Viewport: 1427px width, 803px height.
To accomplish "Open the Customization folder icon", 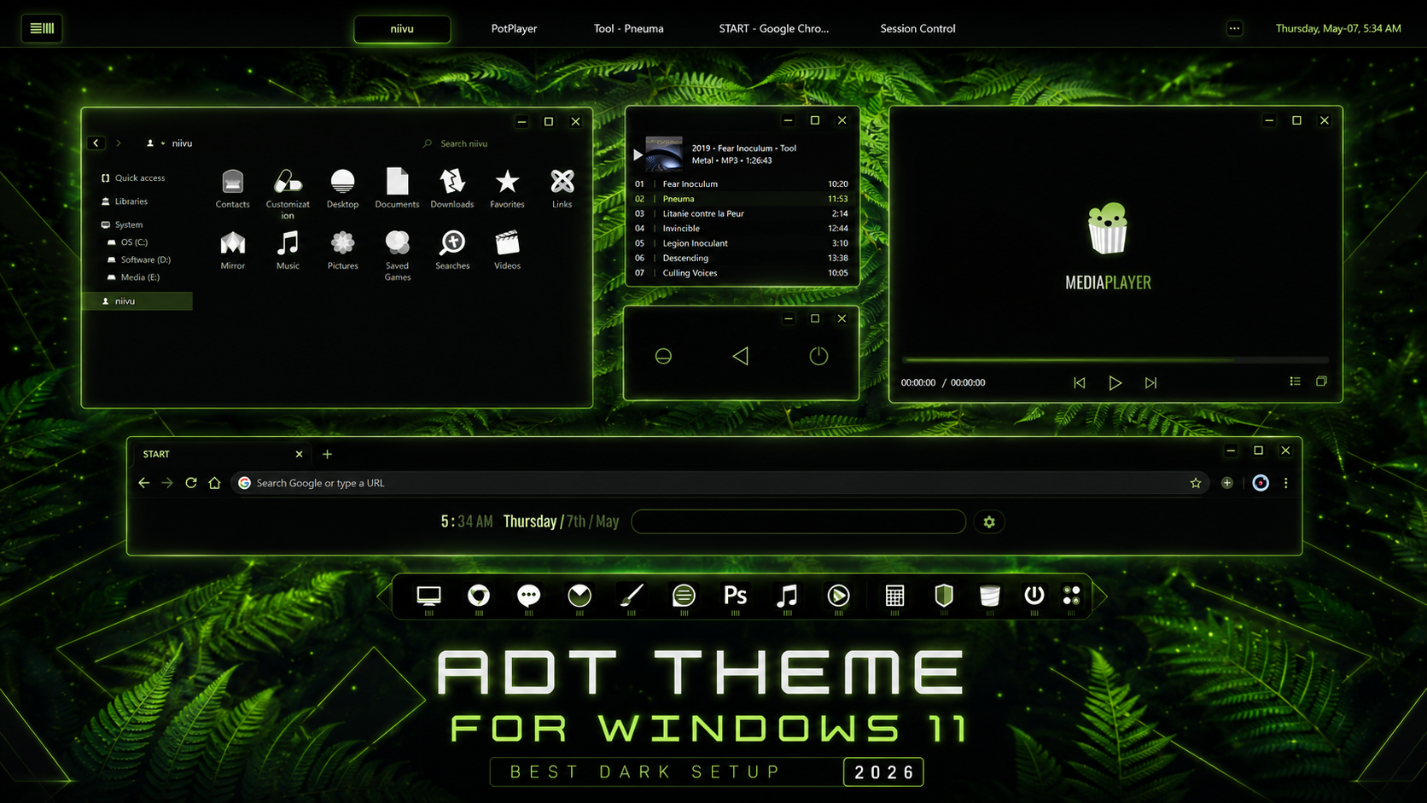I will pyautogui.click(x=288, y=194).
